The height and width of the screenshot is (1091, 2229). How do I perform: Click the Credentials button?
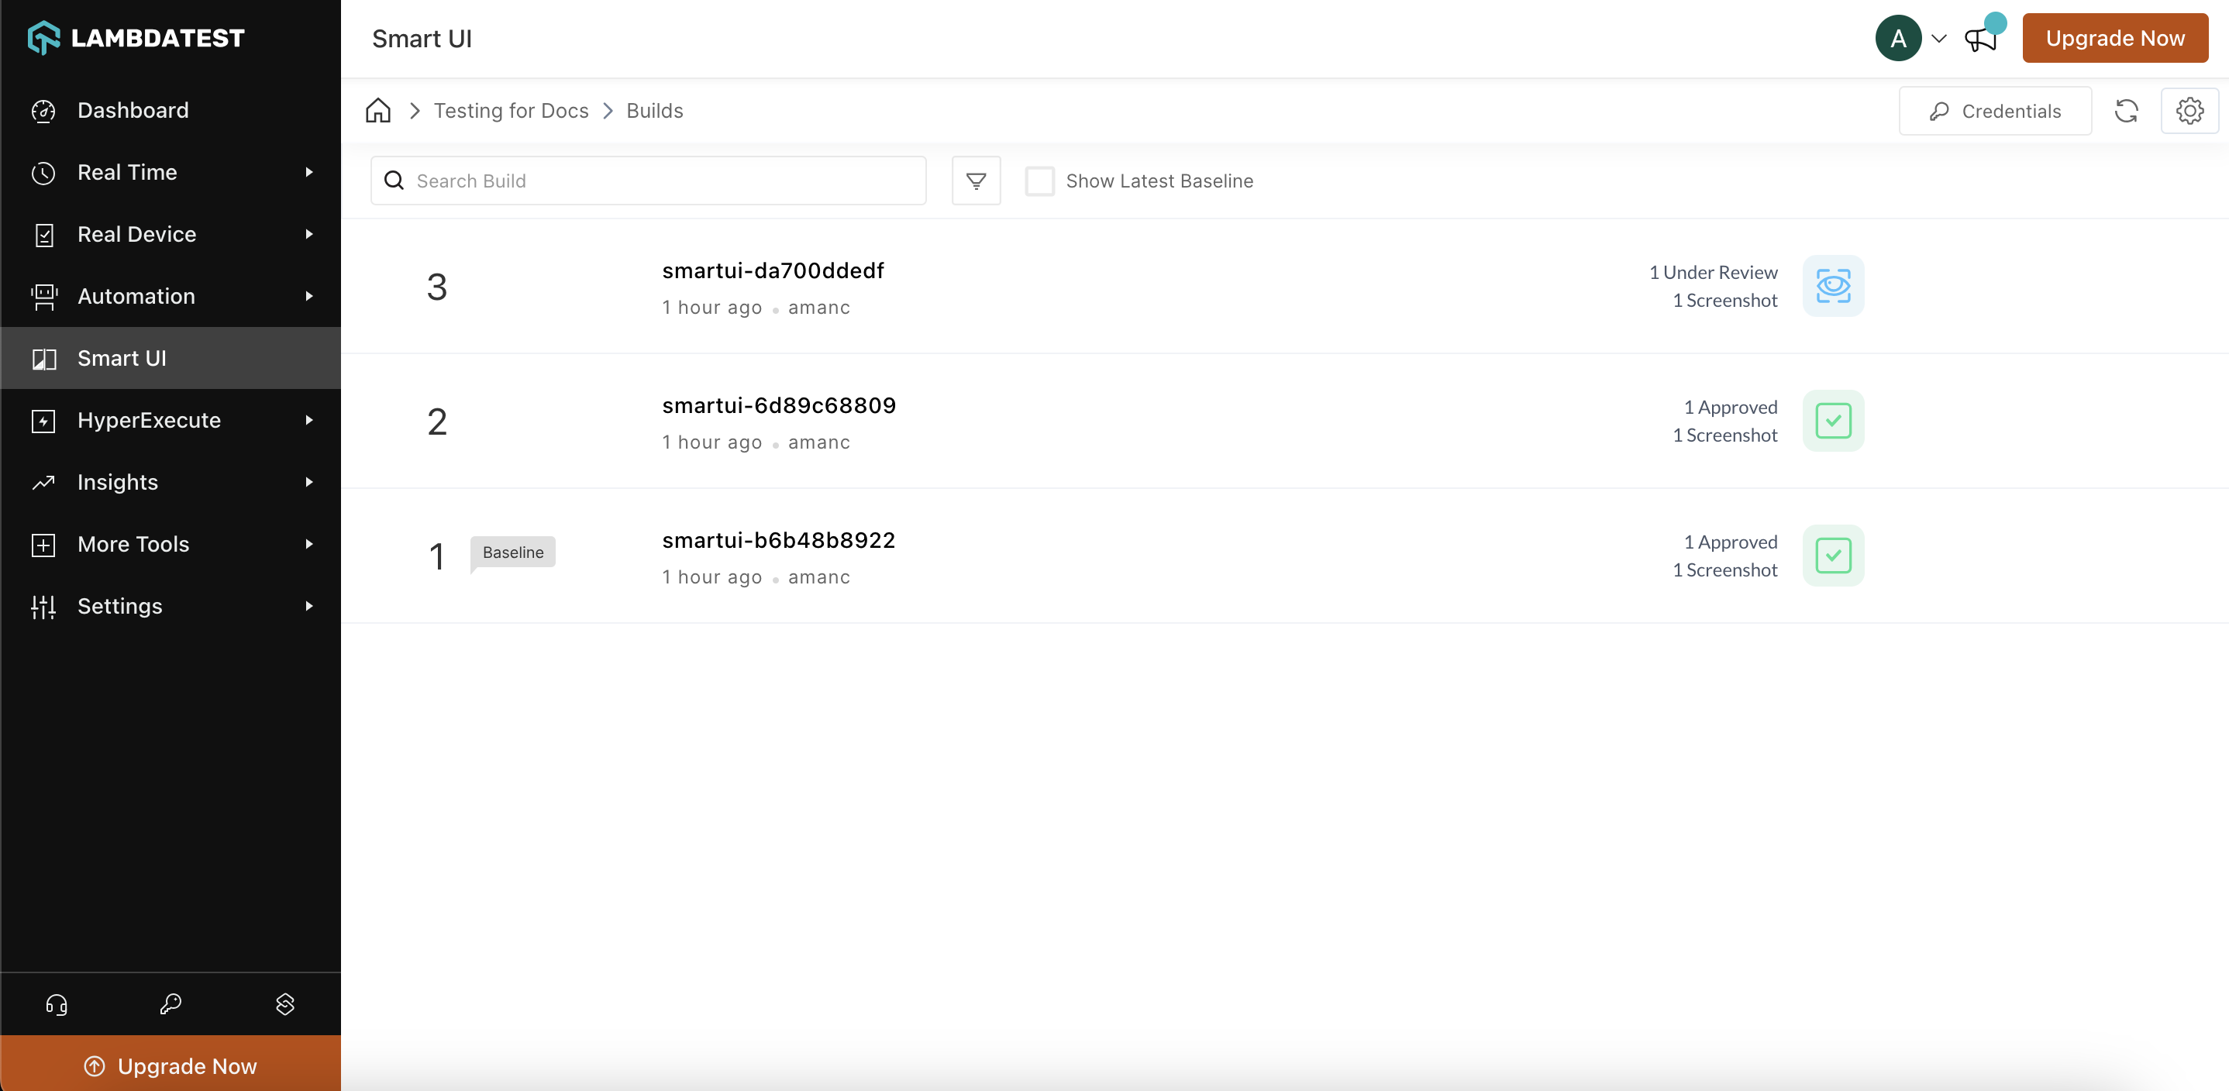click(1994, 111)
